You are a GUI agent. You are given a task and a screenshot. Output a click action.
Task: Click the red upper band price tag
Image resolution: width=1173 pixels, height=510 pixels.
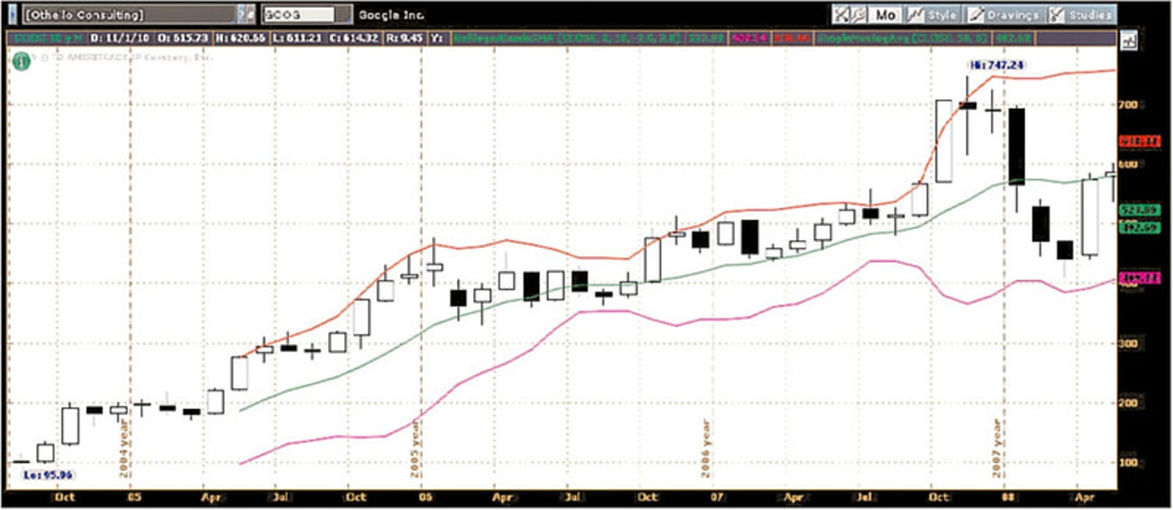tap(1139, 141)
